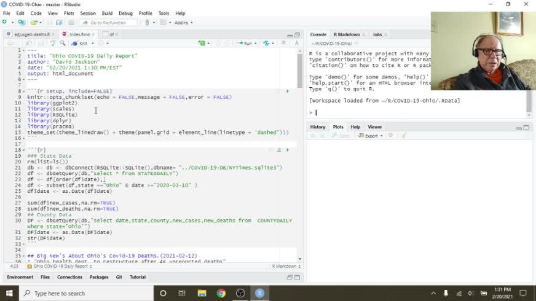
Task: Create a new file with the green plus icon
Action: (x=4, y=22)
